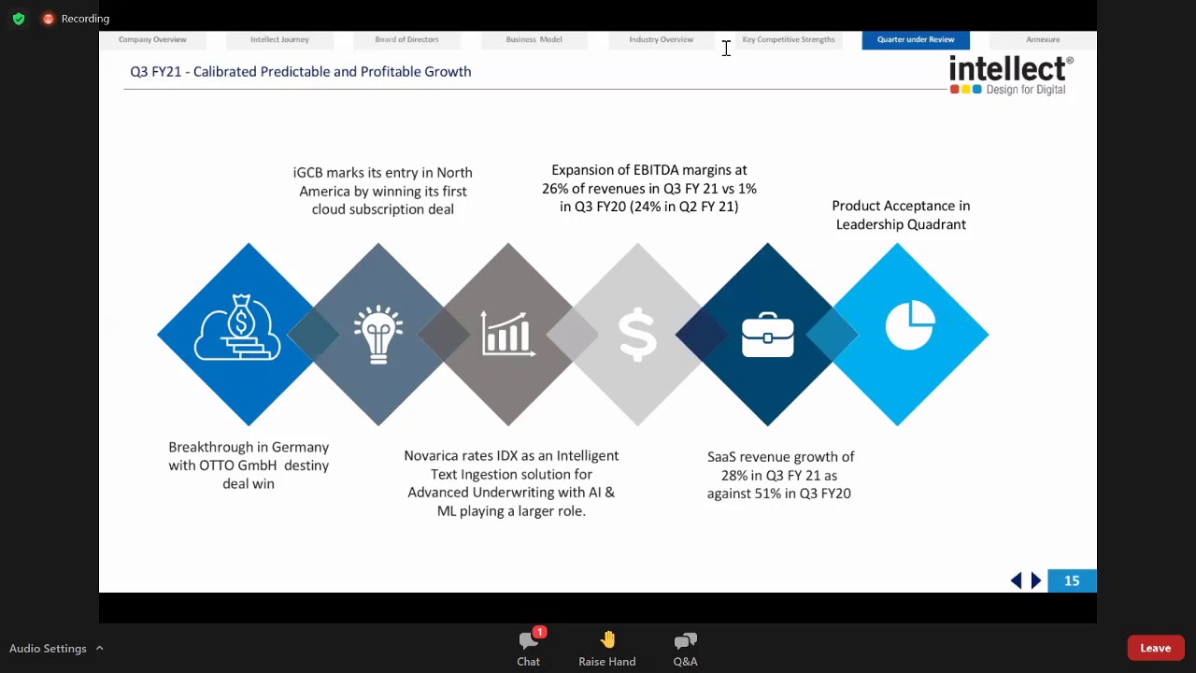Click the Expansion of EBITDA margins text
Screen dimensions: 1196x673
tap(649, 188)
